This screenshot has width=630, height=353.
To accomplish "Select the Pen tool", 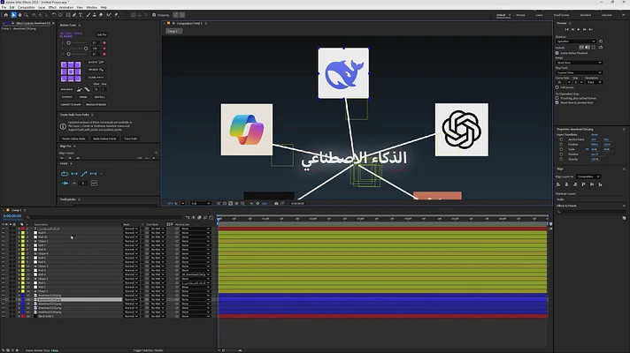I will pyautogui.click(x=74, y=15).
